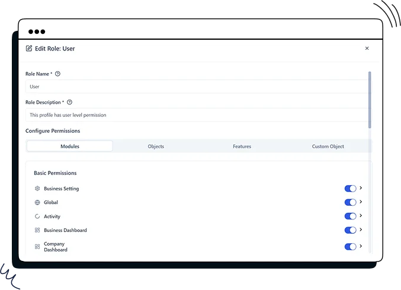Image resolution: width=401 pixels, height=290 pixels.
Task: Disable the Business Setting permission toggle
Action: tap(350, 189)
